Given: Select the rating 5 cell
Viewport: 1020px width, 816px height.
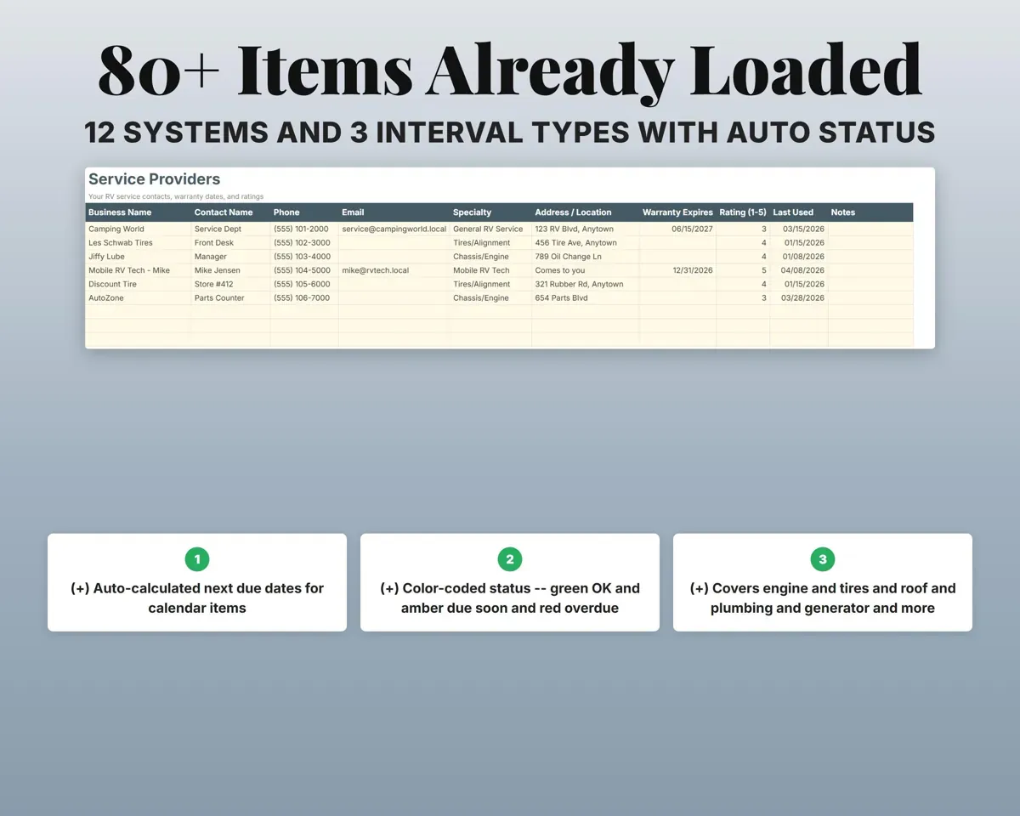Looking at the screenshot, I should [x=743, y=270].
